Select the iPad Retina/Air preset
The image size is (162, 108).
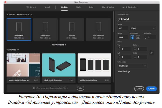tap(98, 29)
